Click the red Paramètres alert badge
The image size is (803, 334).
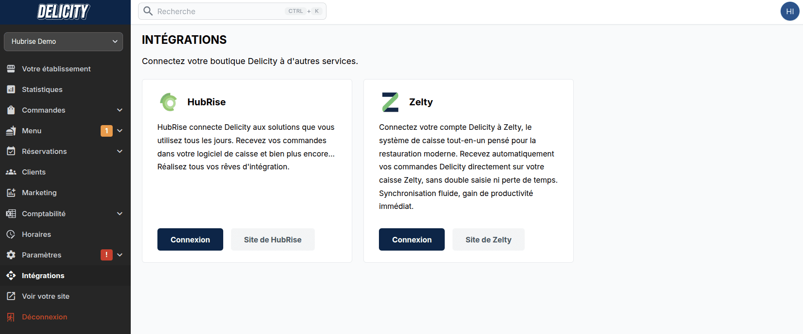pos(107,255)
